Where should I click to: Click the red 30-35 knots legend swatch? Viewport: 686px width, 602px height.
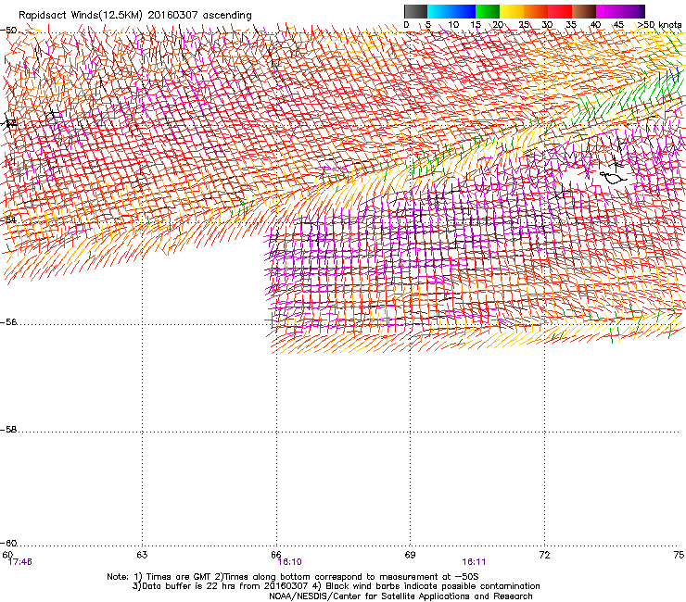point(560,11)
